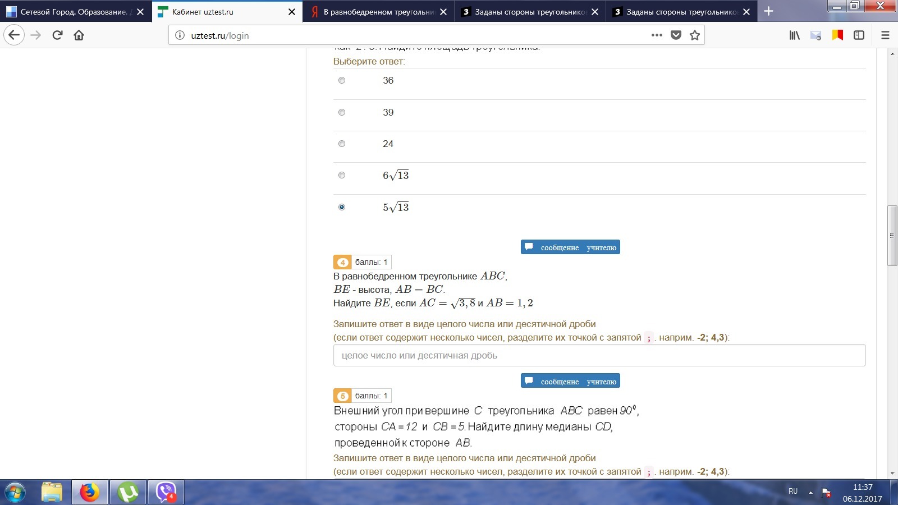The image size is (898, 505).
Task: Open the Library bookmarks icon
Action: [795, 35]
